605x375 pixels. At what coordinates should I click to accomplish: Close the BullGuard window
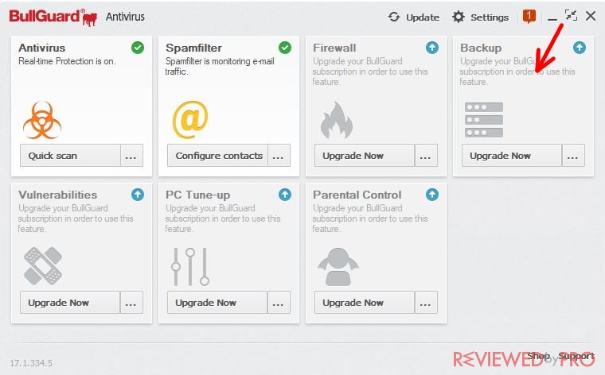[x=591, y=16]
